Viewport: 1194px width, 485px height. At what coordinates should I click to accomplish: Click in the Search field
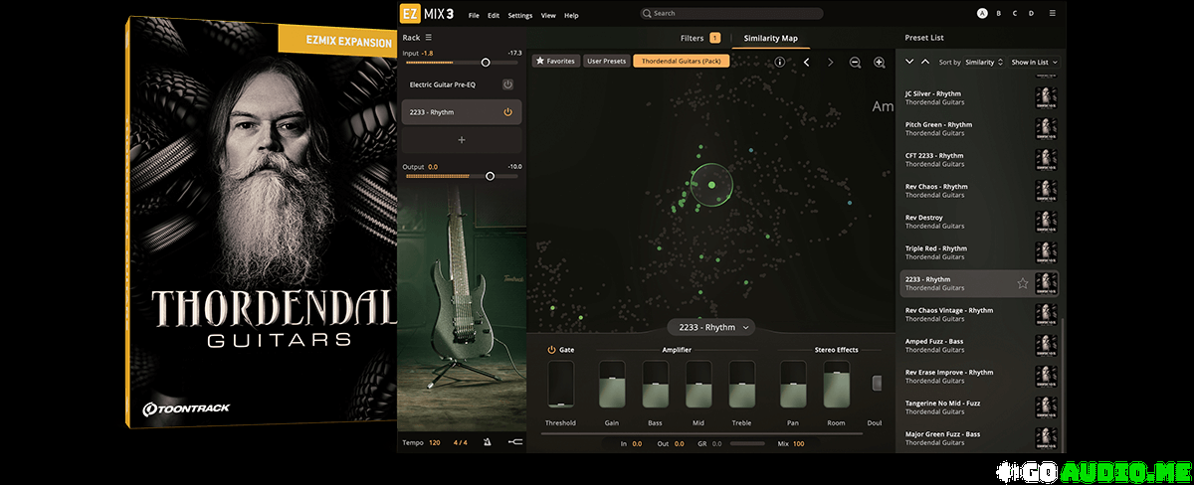731,14
